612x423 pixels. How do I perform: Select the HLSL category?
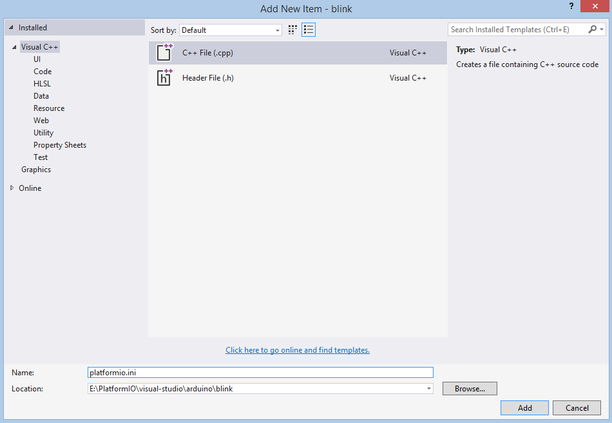42,84
